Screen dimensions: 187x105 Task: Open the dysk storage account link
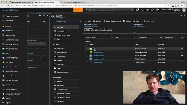95,49
